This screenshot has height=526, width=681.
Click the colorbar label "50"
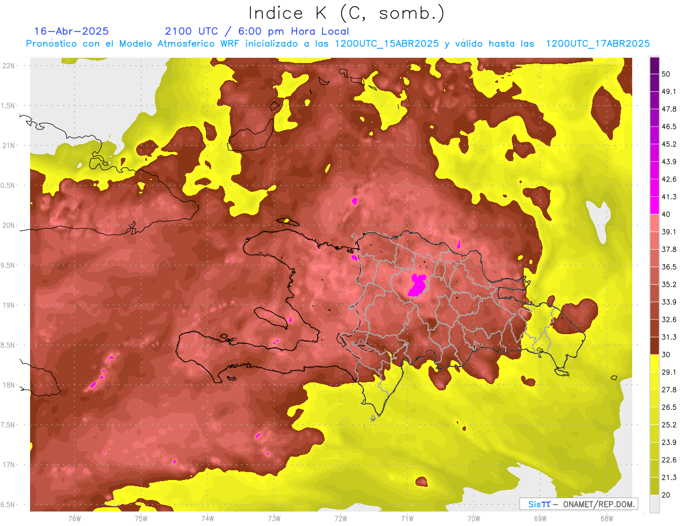coord(666,74)
